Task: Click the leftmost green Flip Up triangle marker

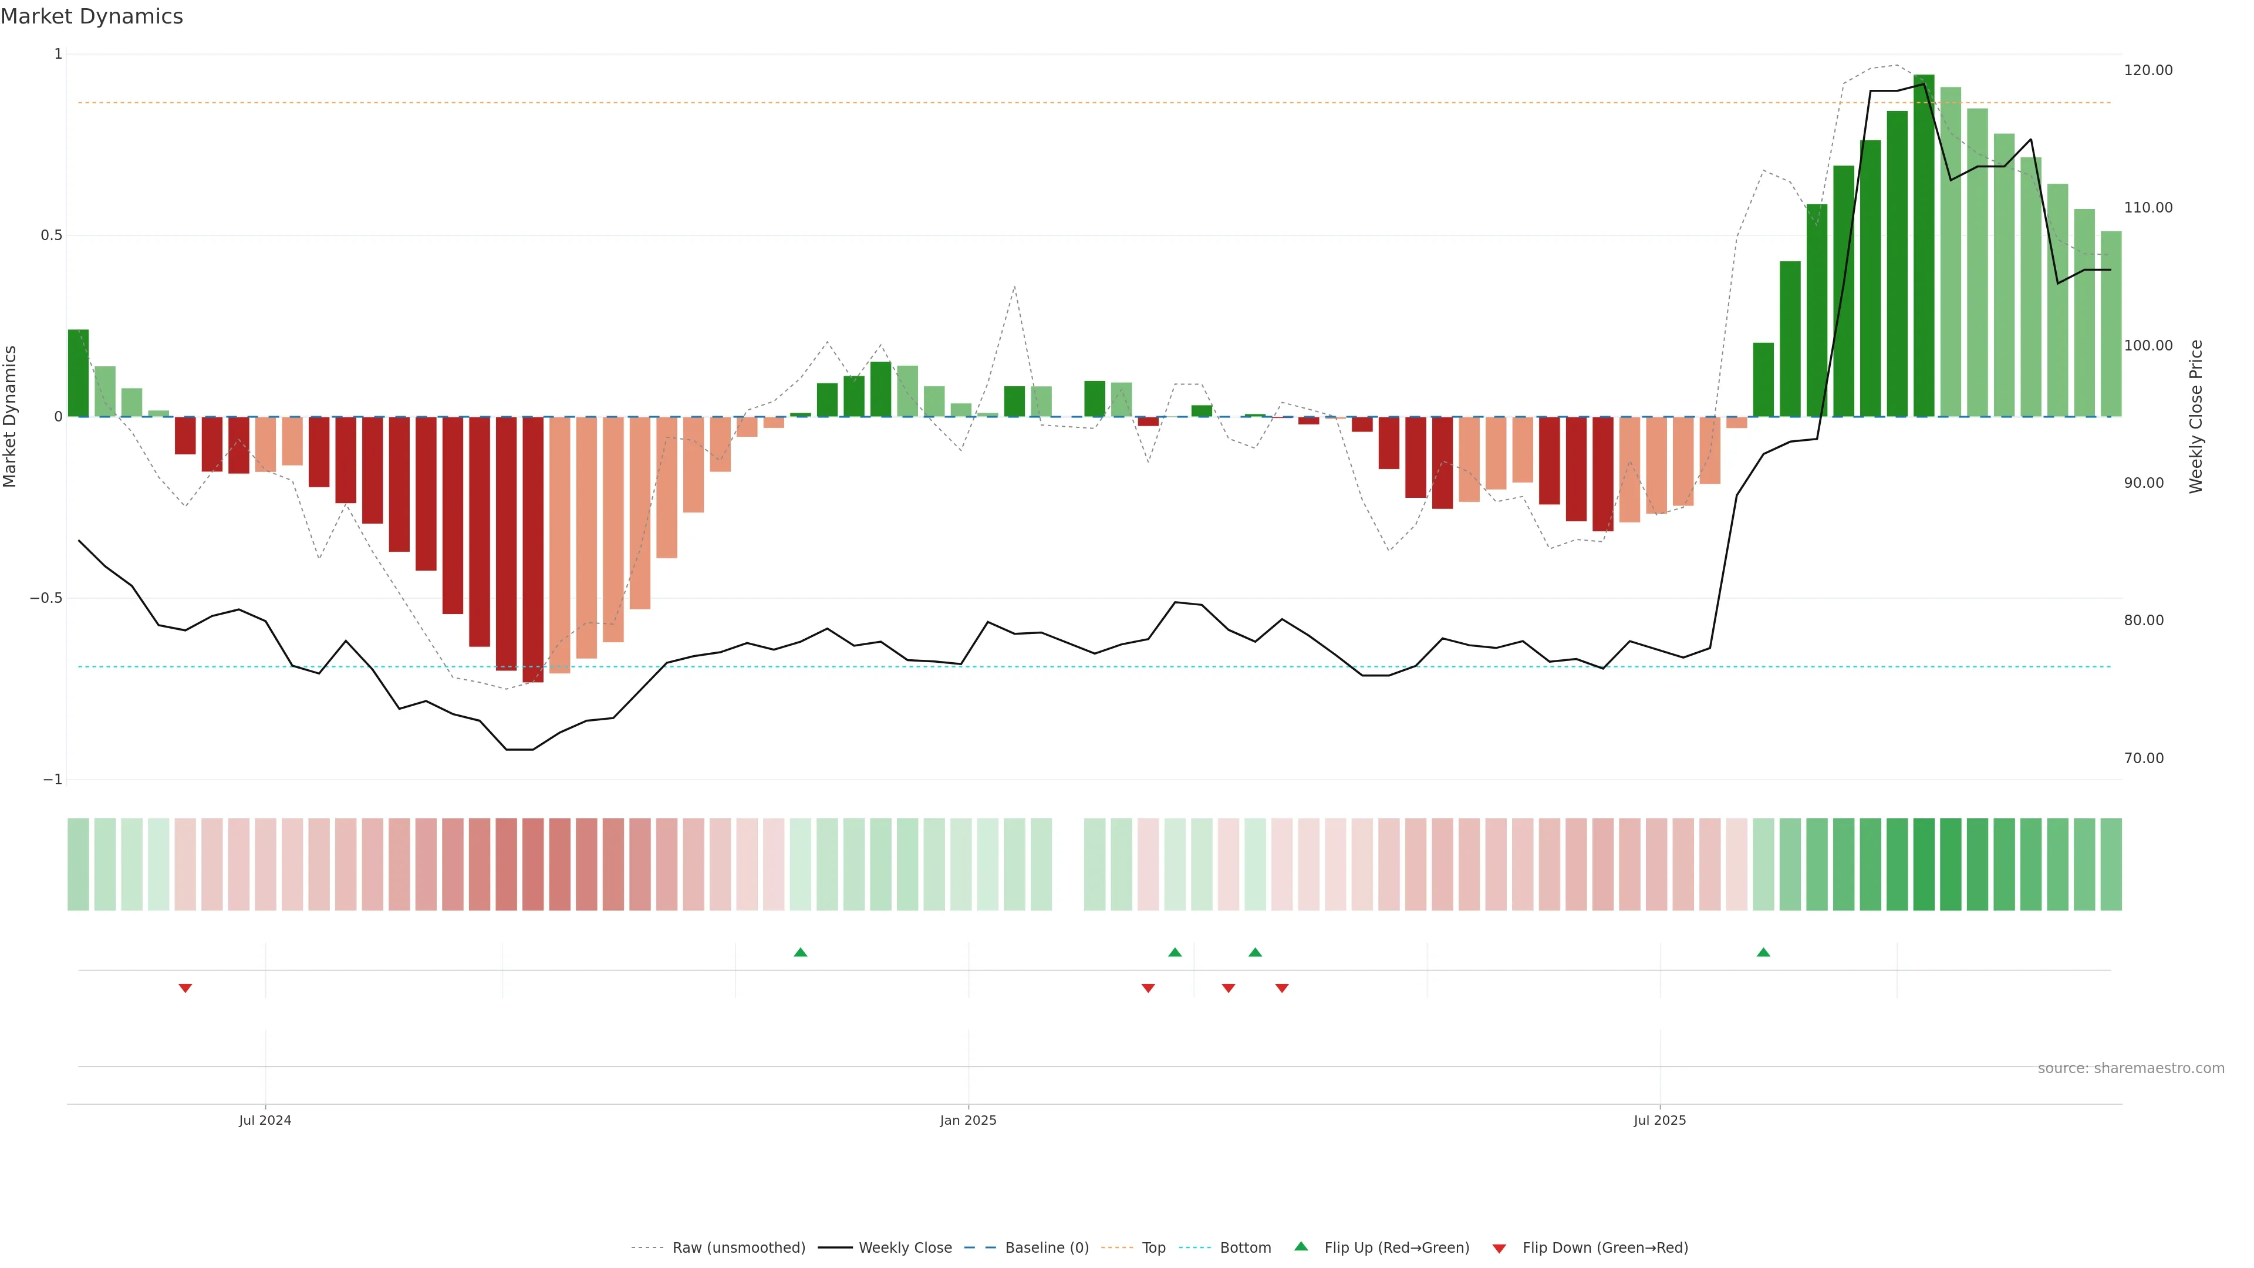Action: coord(799,952)
